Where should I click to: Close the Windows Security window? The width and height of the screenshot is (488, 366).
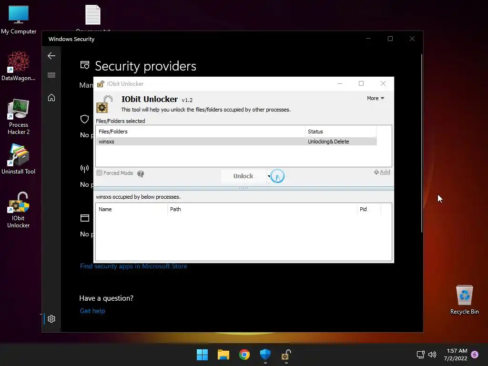coord(412,39)
